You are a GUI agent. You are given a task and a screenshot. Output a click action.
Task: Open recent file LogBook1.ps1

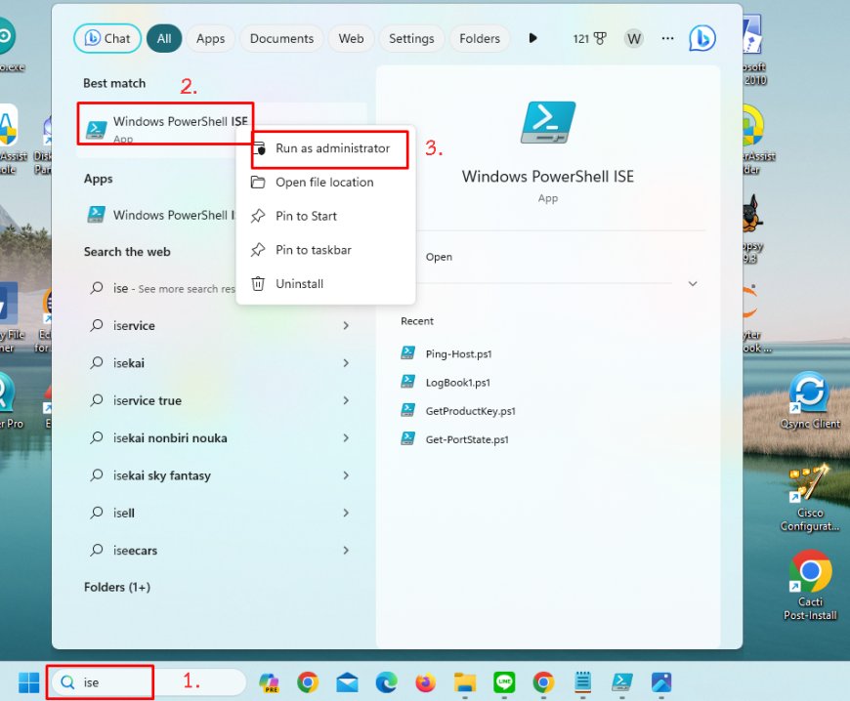(457, 383)
